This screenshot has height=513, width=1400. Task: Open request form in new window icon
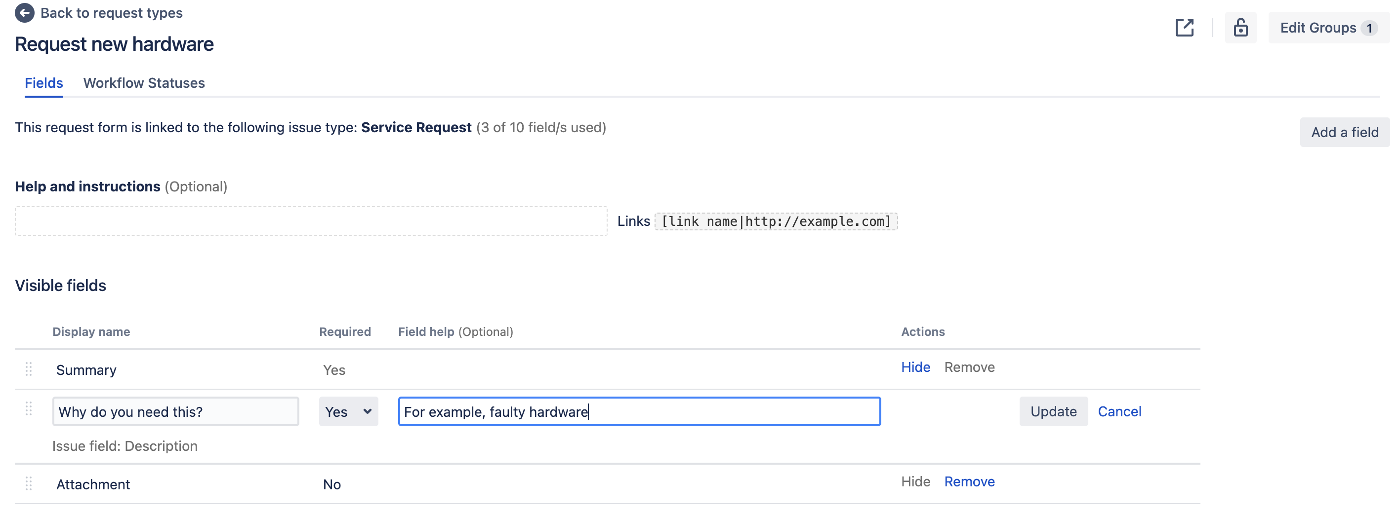1184,28
